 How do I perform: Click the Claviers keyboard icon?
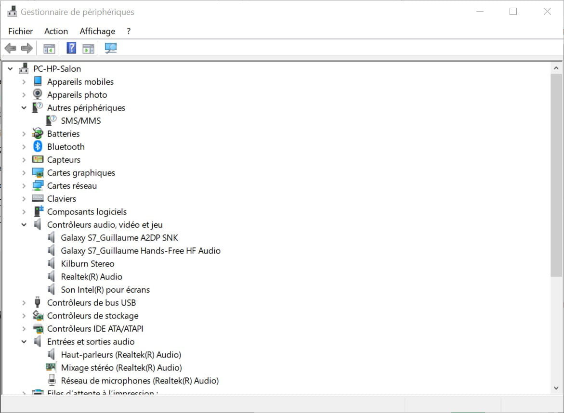point(38,198)
